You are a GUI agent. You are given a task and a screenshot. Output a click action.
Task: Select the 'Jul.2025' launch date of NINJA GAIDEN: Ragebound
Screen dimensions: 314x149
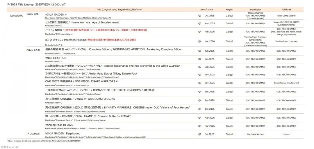tap(209, 135)
